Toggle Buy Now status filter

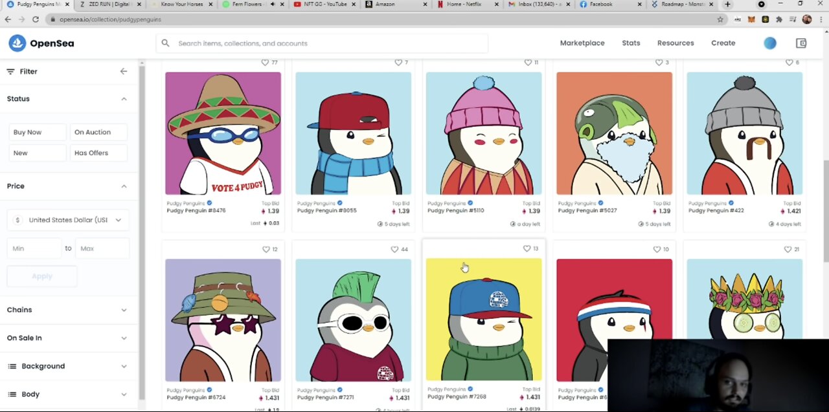click(36, 132)
